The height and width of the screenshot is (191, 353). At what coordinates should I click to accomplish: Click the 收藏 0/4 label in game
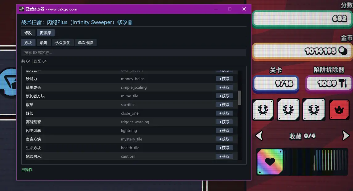[x=302, y=136]
